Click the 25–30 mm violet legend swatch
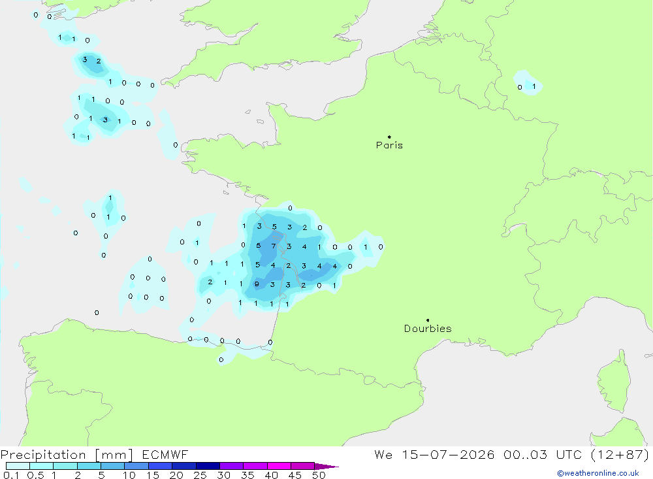 [x=208, y=466]
